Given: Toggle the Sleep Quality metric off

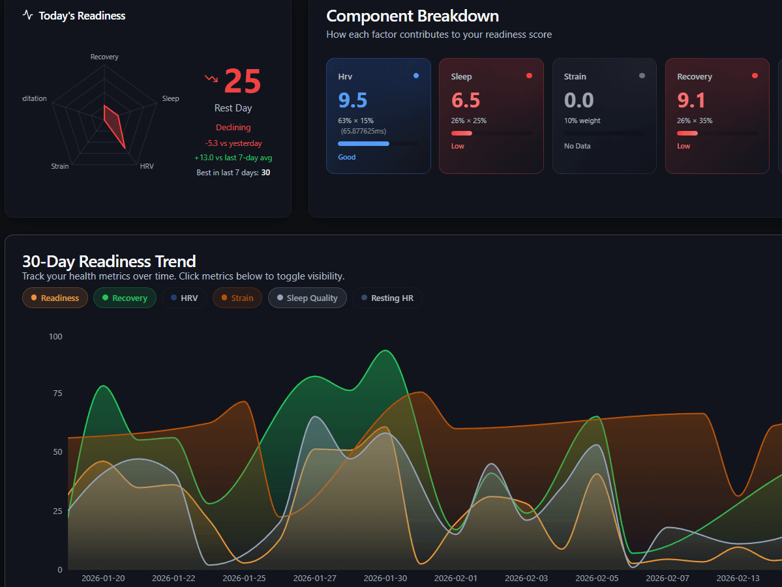Looking at the screenshot, I should click(x=307, y=298).
